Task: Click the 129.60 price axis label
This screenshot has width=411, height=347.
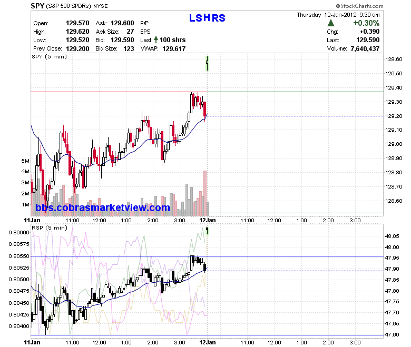Action: click(394, 59)
